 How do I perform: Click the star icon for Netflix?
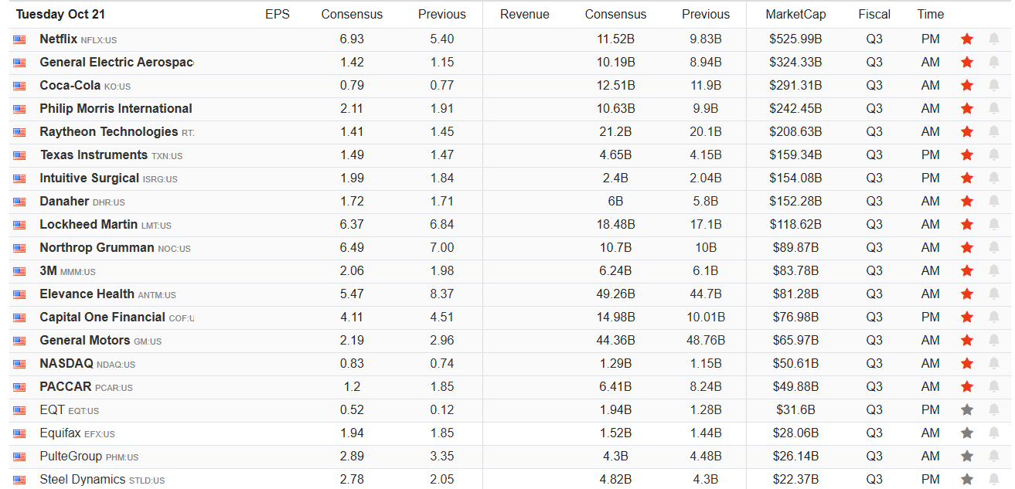tap(966, 39)
